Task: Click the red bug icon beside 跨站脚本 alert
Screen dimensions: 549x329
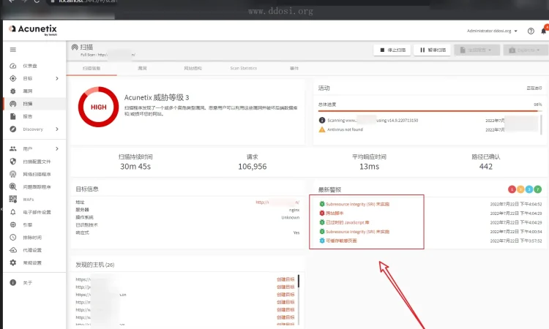Action: 322,213
